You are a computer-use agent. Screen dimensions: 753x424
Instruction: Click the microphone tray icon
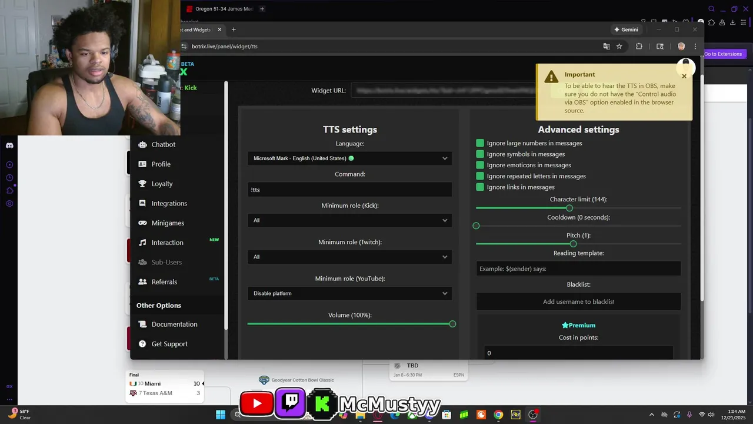pyautogui.click(x=689, y=415)
